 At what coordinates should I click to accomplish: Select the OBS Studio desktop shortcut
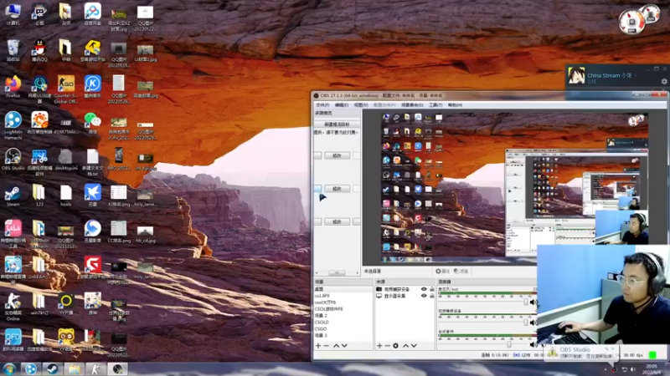[x=13, y=159]
